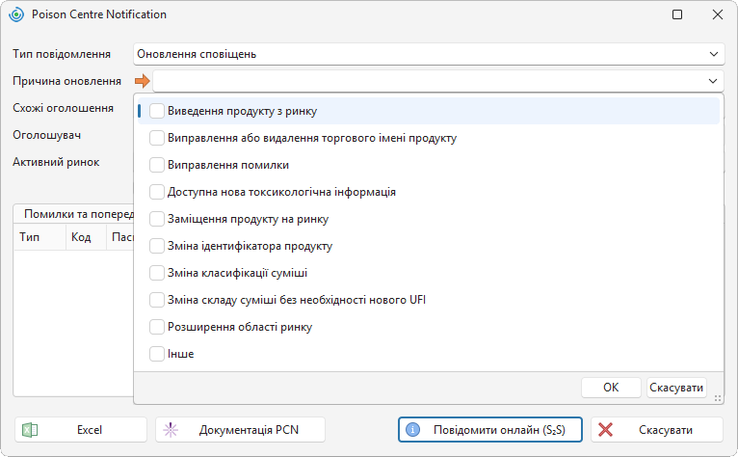Click red X cancel icon
This screenshot has width=738, height=457.
(605, 430)
